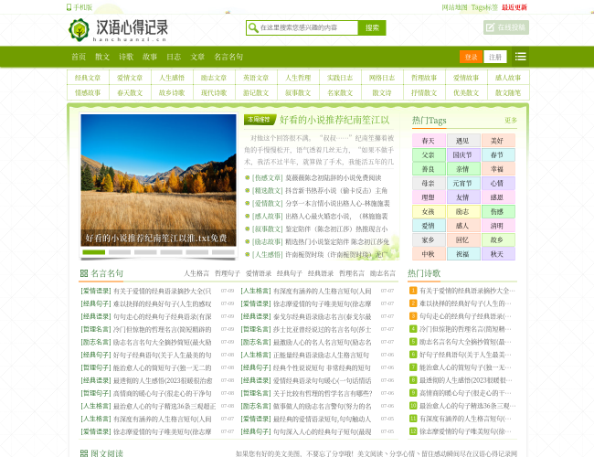Open the 图文阅读 section heading
This screenshot has height=457, width=594.
(x=107, y=453)
